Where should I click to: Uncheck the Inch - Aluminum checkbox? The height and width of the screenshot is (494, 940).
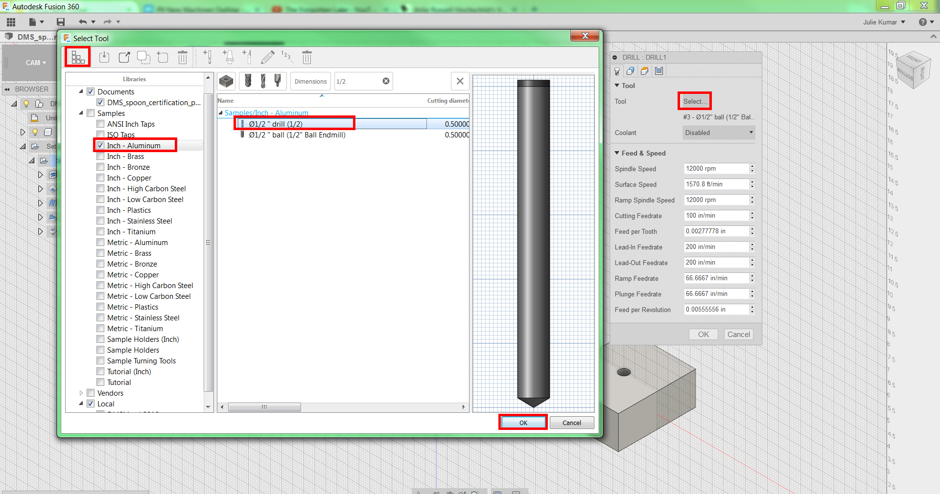coord(100,145)
